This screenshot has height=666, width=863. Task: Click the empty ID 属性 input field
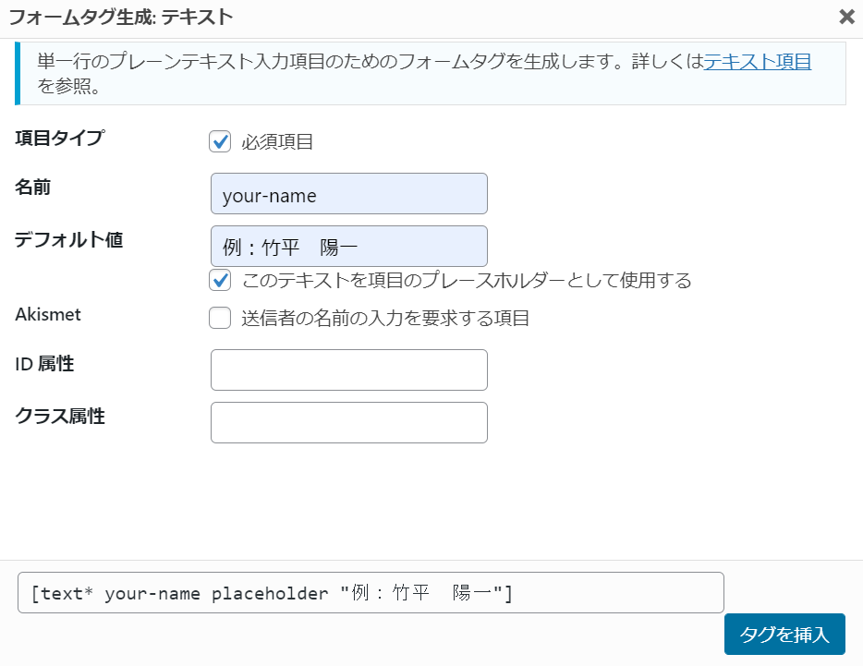tap(349, 369)
